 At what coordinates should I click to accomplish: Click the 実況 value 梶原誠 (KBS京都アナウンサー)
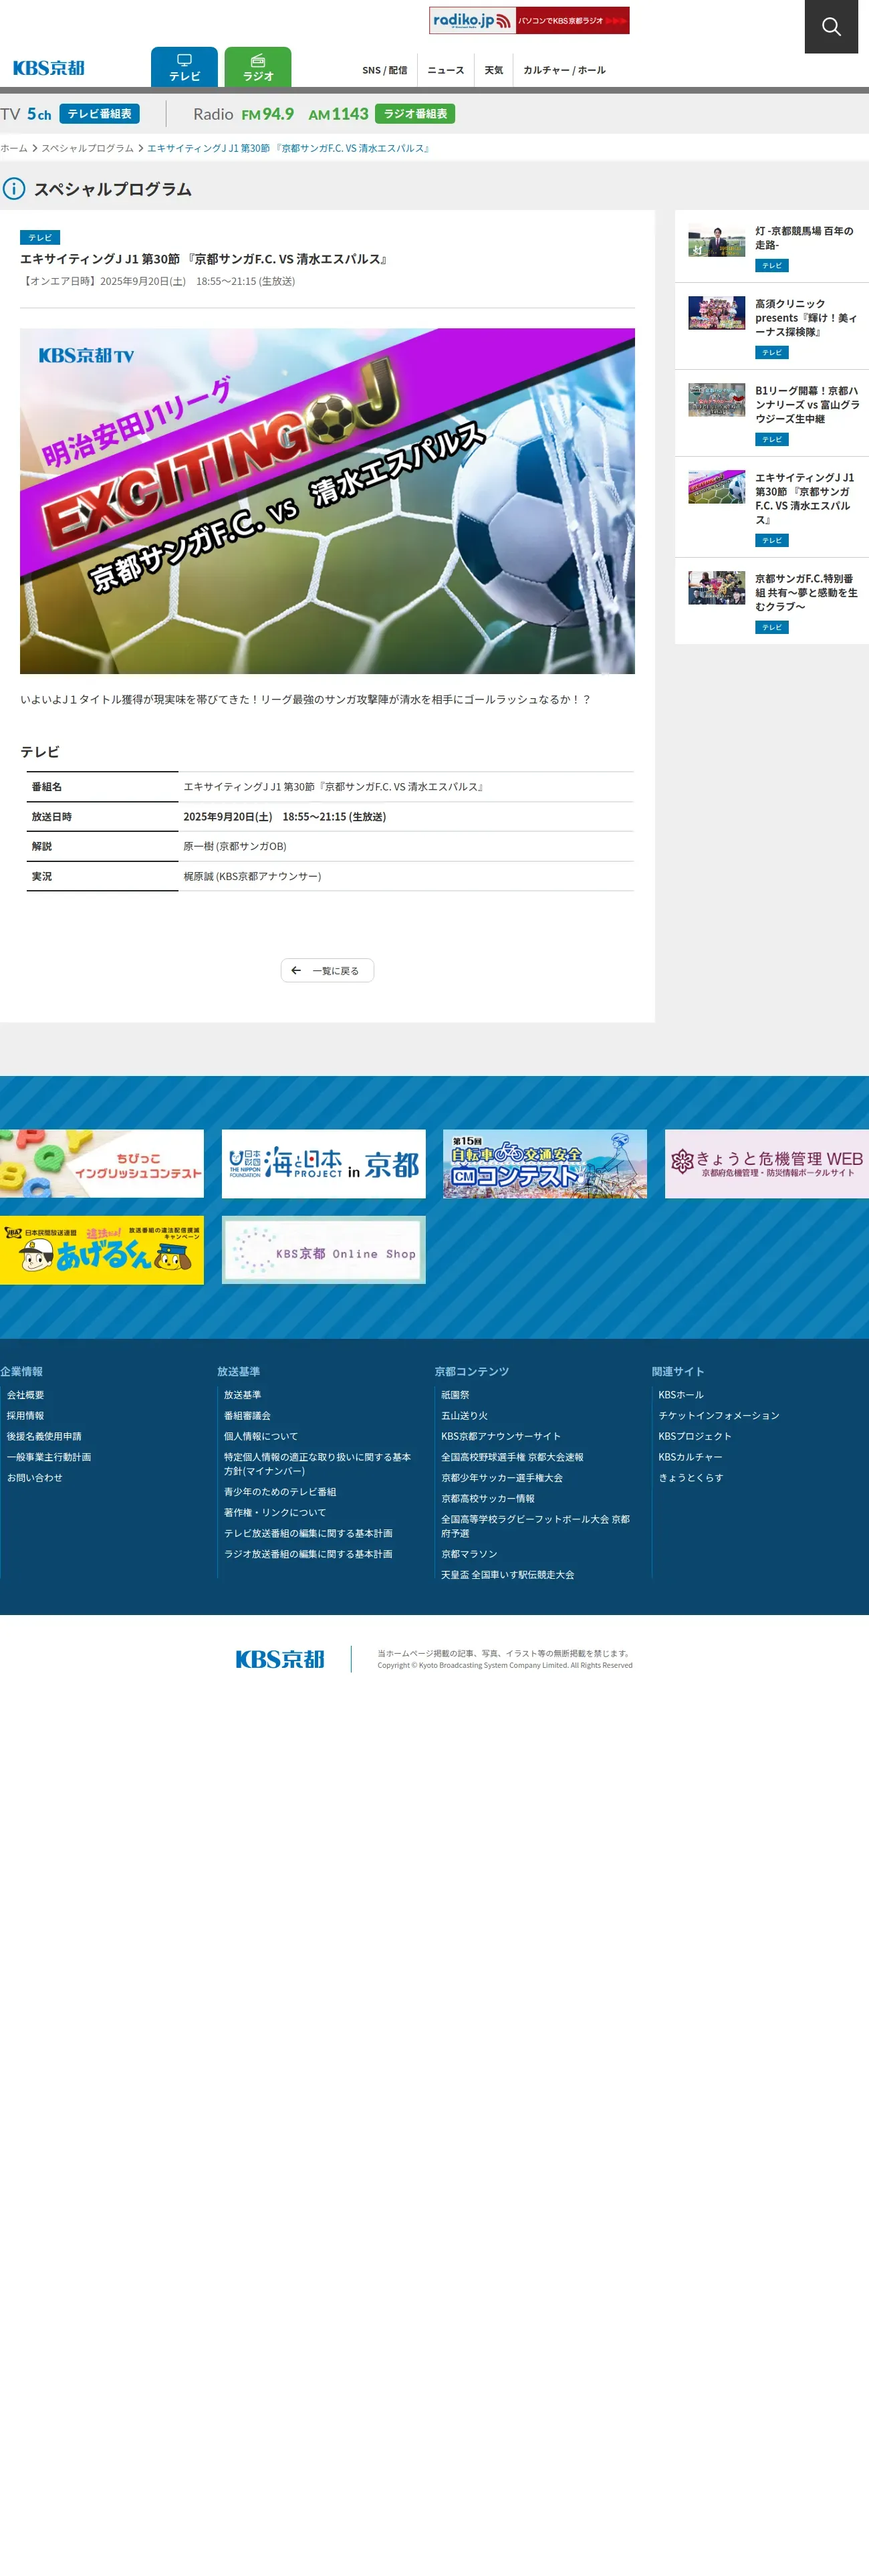coord(252,876)
